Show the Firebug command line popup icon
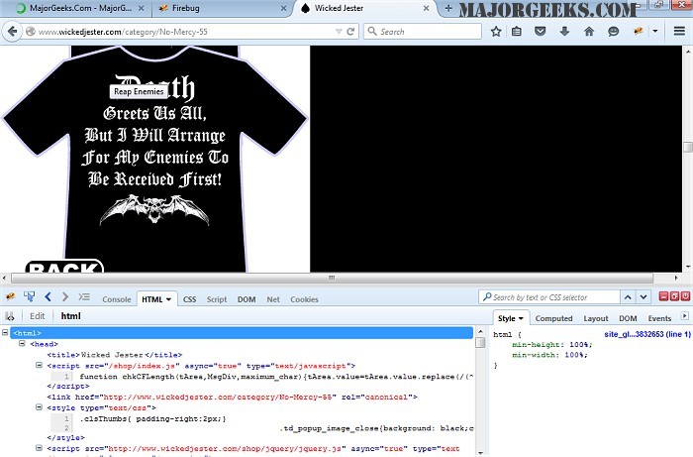Image resolution: width=693 pixels, height=457 pixels. [x=84, y=296]
